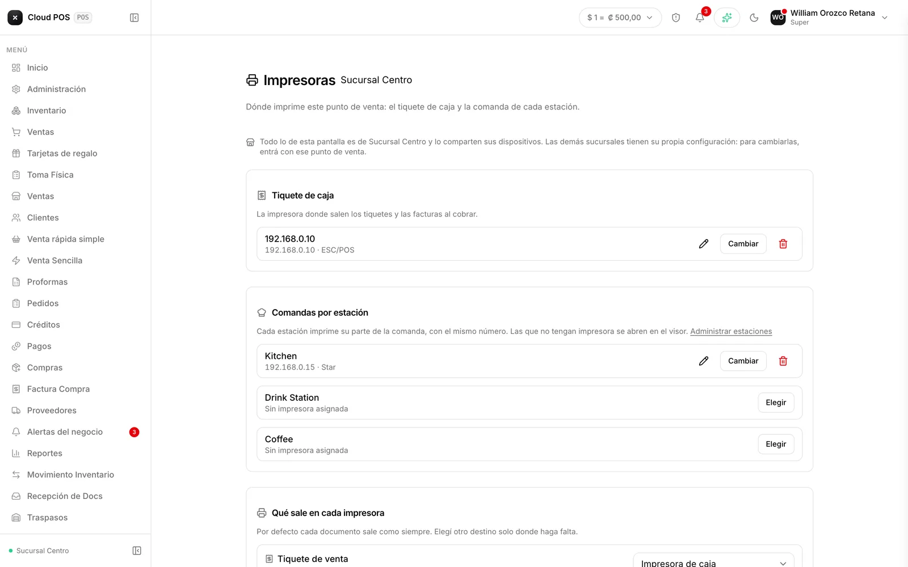The width and height of the screenshot is (908, 567).
Task: Choose a printer for Drink Station
Action: [776, 403]
